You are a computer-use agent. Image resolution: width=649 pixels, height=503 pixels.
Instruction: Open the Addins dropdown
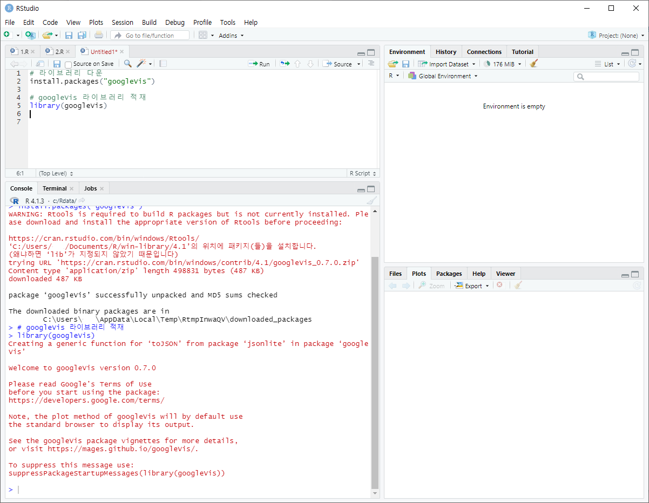click(231, 36)
